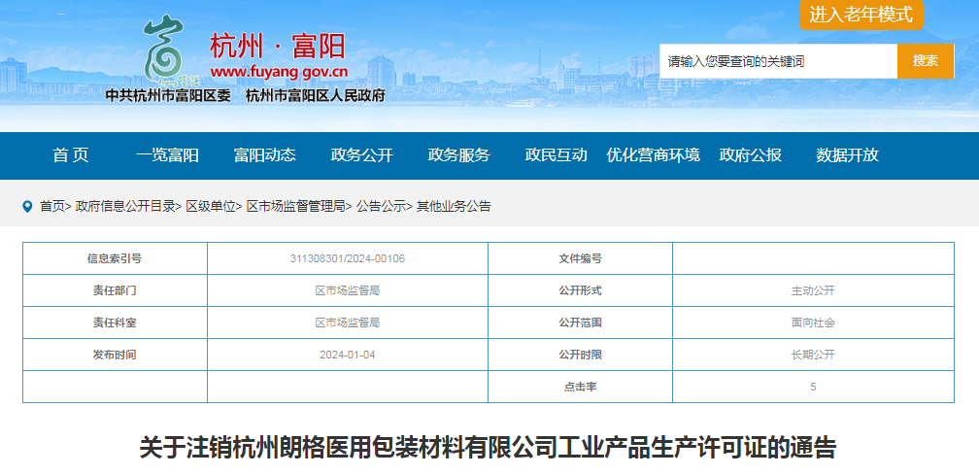Click the 首页 breadcrumb link
Viewport: 979px width, 475px height.
click(x=52, y=207)
